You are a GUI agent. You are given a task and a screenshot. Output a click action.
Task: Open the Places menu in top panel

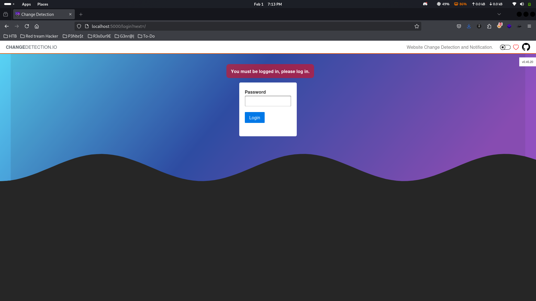coord(43,4)
